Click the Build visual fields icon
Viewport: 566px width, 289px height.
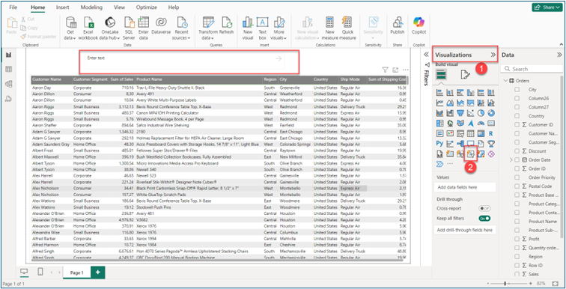[442, 75]
